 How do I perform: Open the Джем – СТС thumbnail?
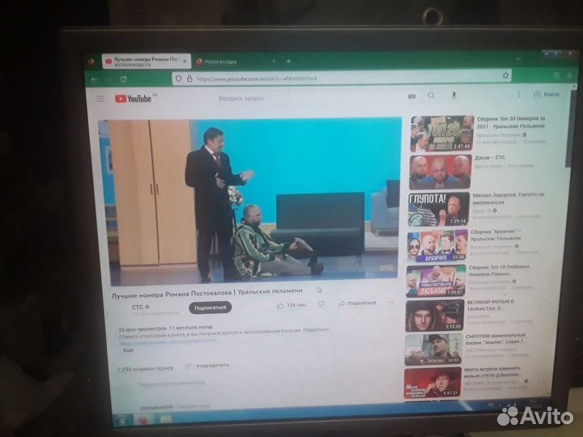(440, 172)
